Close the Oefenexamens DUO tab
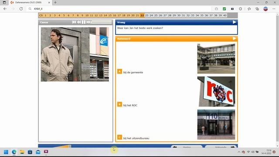Image resolution: width=279 pixels, height=157 pixels. [x=49, y=3]
